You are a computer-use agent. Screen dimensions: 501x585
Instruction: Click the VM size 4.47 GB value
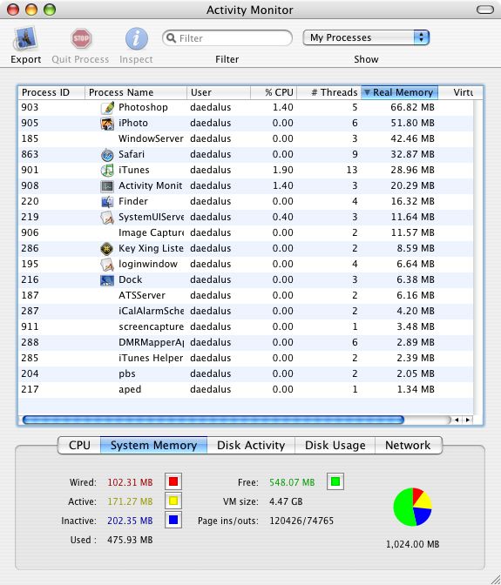(286, 501)
